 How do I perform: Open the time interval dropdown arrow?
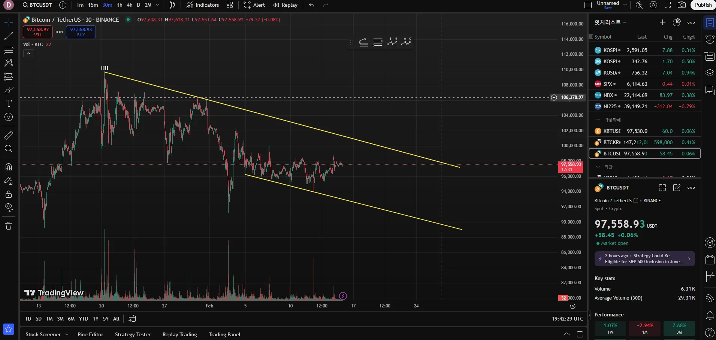point(158,5)
